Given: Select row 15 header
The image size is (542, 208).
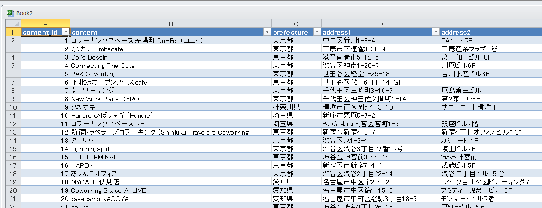Looking at the screenshot, I should coord(13,148).
